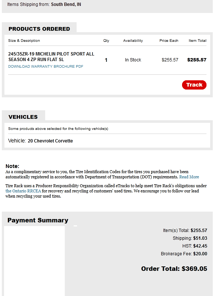Click the Brokerage Fee $20.00 line
The image size is (215, 296).
click(184, 254)
